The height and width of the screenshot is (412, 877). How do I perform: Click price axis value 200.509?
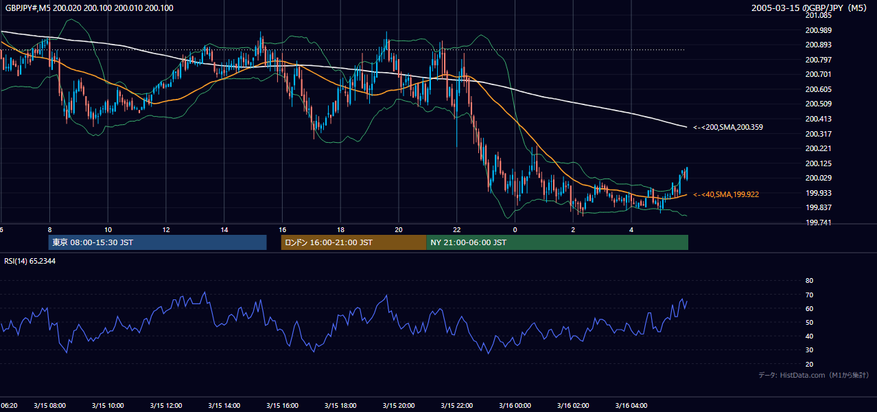(818, 104)
